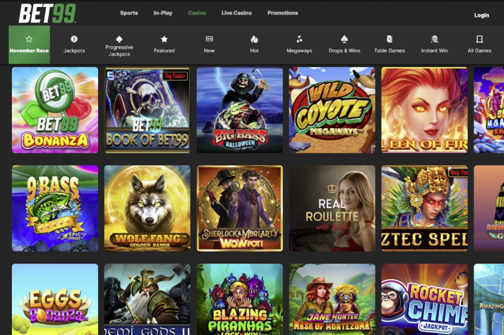Click the All Games label

(479, 51)
